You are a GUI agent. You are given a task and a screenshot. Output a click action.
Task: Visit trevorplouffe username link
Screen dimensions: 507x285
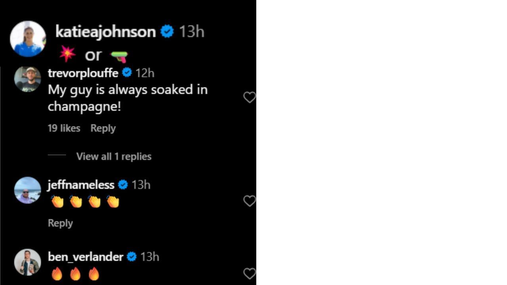[x=83, y=73]
